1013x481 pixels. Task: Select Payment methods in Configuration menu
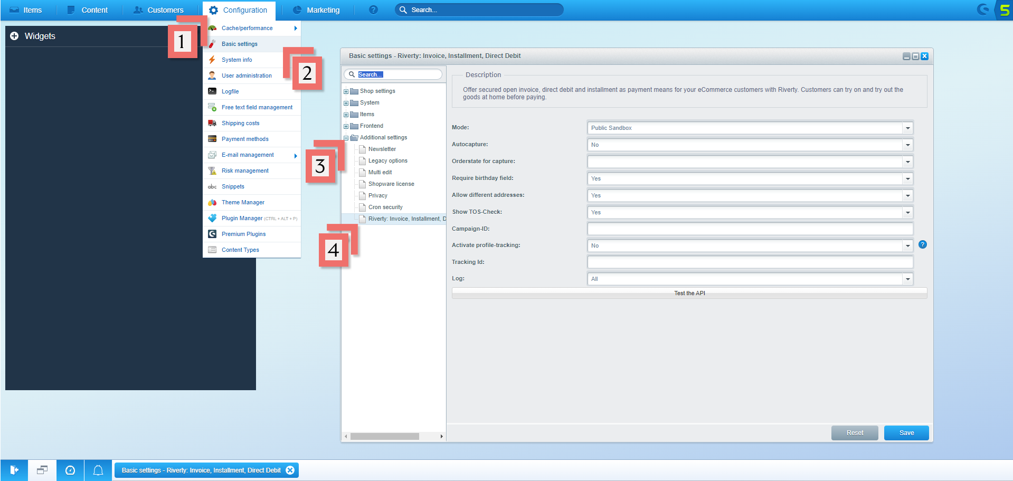coord(245,139)
